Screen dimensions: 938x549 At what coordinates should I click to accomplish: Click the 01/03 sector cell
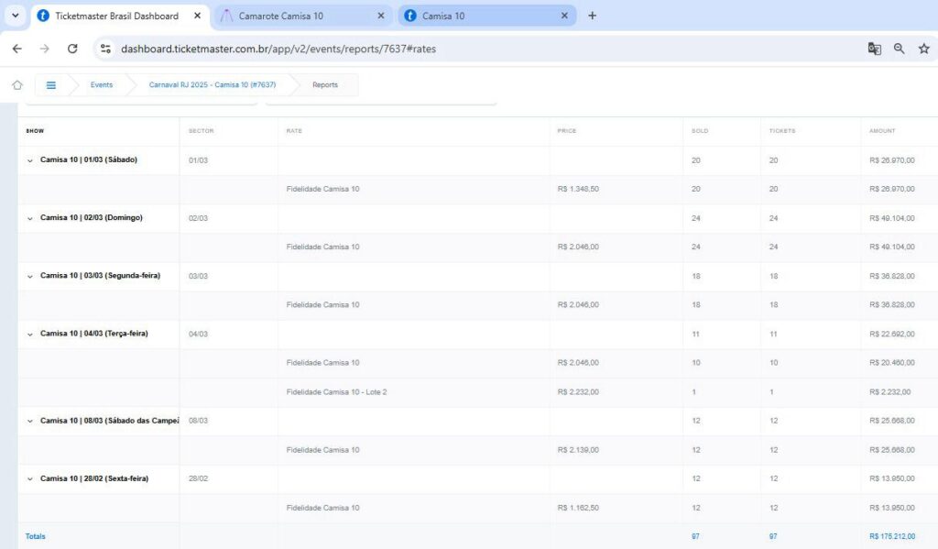[198, 160]
